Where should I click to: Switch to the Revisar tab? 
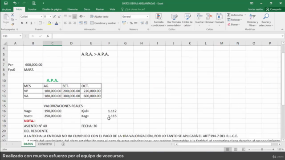[100, 9]
